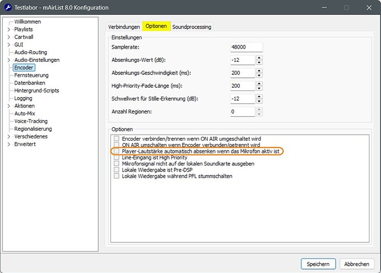This screenshot has width=381, height=273.
Task: Select Aktionen in the tree
Action: (24, 106)
